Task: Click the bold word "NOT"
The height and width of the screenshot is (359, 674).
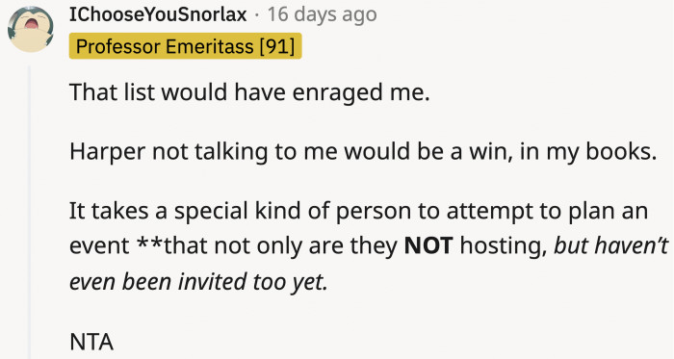Action: (x=428, y=245)
